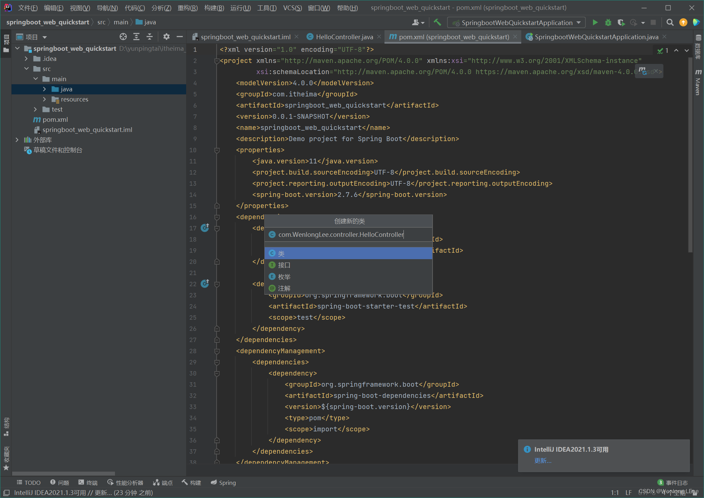Expand the resources folder

tap(44, 99)
